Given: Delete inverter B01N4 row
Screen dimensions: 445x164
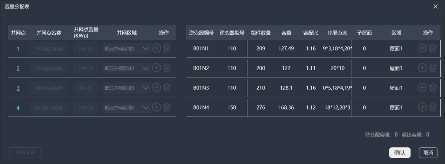Looking at the screenshot, I should click(x=433, y=107).
